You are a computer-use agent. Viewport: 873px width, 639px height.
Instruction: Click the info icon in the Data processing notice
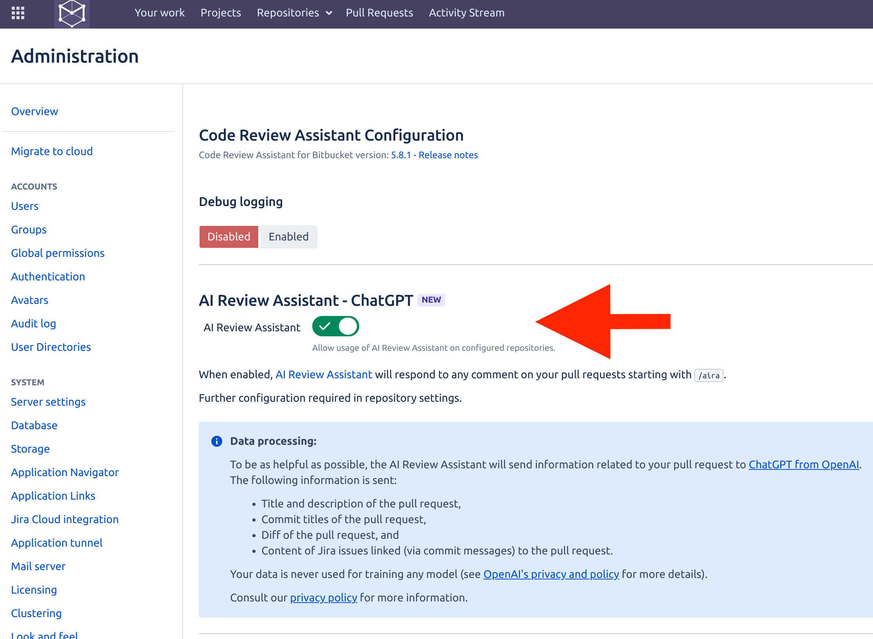point(216,441)
